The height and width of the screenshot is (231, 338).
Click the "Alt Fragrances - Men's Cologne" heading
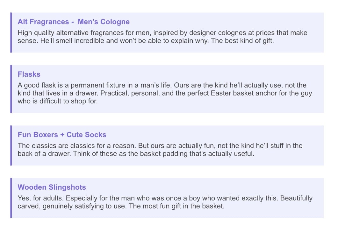pyautogui.click(x=74, y=22)
